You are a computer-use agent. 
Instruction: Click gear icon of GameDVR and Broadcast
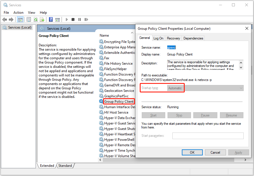point(101,85)
